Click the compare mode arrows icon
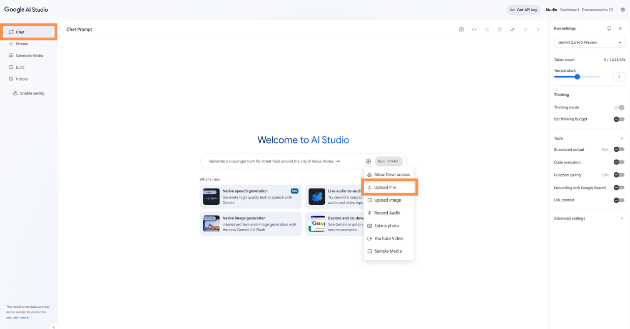Screen dimensions: 630x329 (x=512, y=29)
